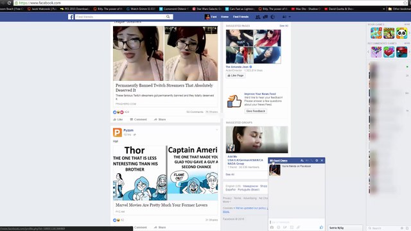This screenshot has width=411, height=231.
Task: Open Privacy footer link
Action: tap(227, 198)
